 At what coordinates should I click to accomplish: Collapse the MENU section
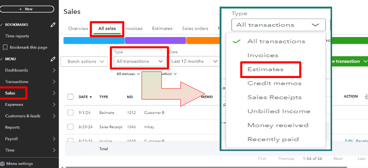(x=2, y=59)
